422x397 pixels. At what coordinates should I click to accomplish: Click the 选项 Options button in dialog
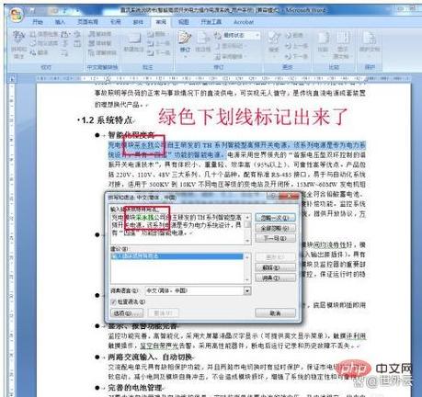[x=127, y=313]
